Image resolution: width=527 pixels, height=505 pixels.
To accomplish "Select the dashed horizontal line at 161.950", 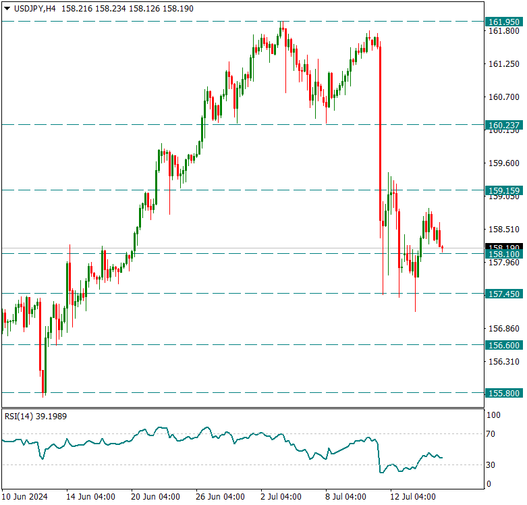I will pos(243,22).
